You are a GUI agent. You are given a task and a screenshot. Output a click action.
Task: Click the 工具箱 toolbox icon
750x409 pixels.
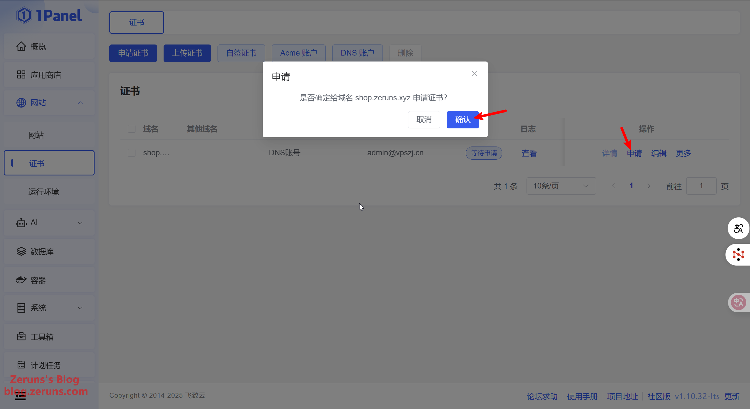21,336
